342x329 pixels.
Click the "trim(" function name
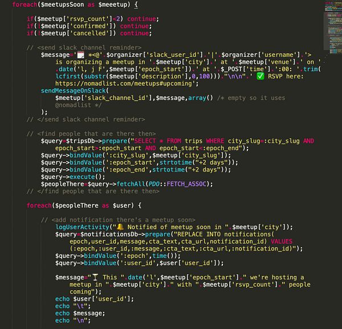312,69
